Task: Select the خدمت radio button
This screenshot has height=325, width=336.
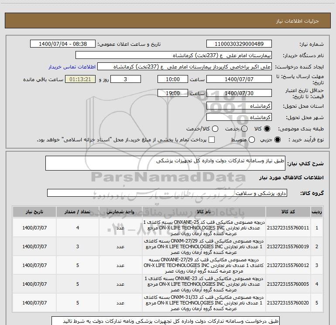Action: 244,129
